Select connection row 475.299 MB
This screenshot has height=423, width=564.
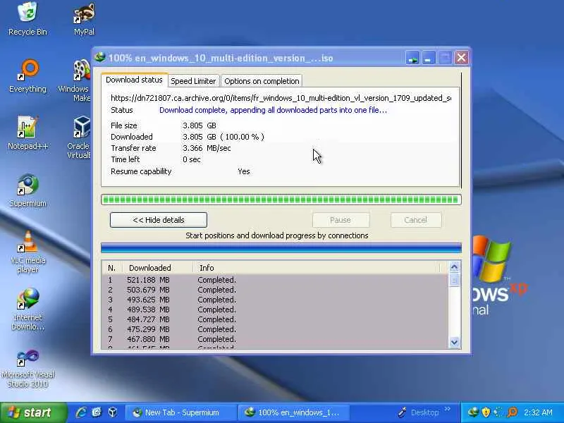click(x=275, y=329)
